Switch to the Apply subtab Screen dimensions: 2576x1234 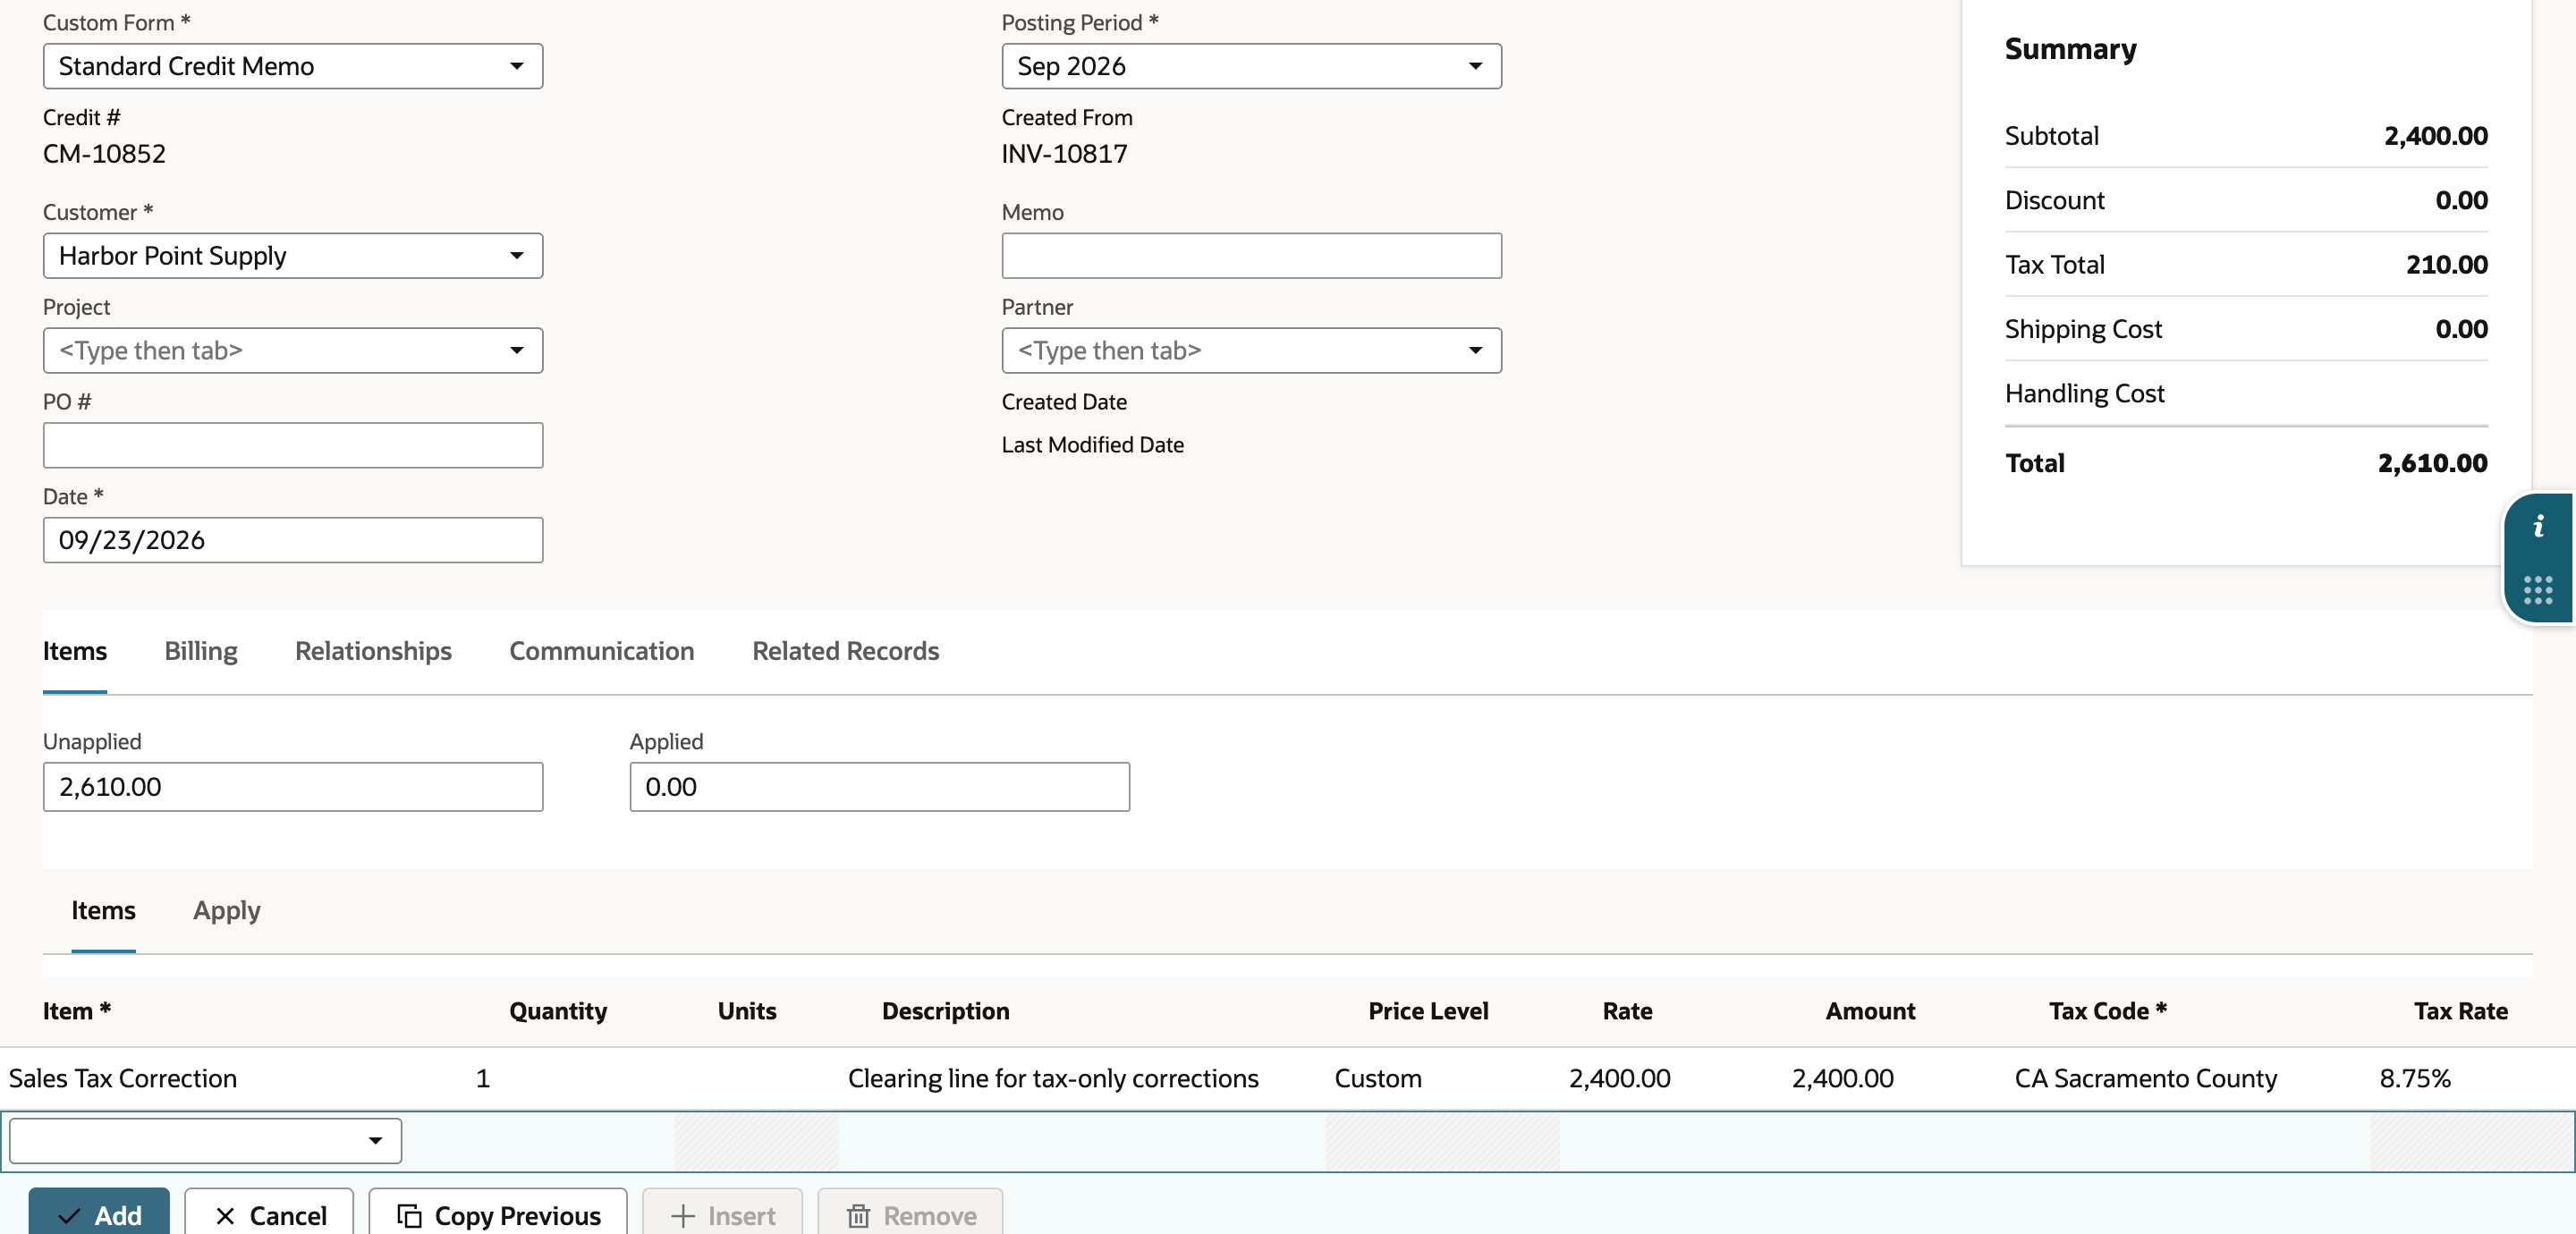click(x=227, y=910)
